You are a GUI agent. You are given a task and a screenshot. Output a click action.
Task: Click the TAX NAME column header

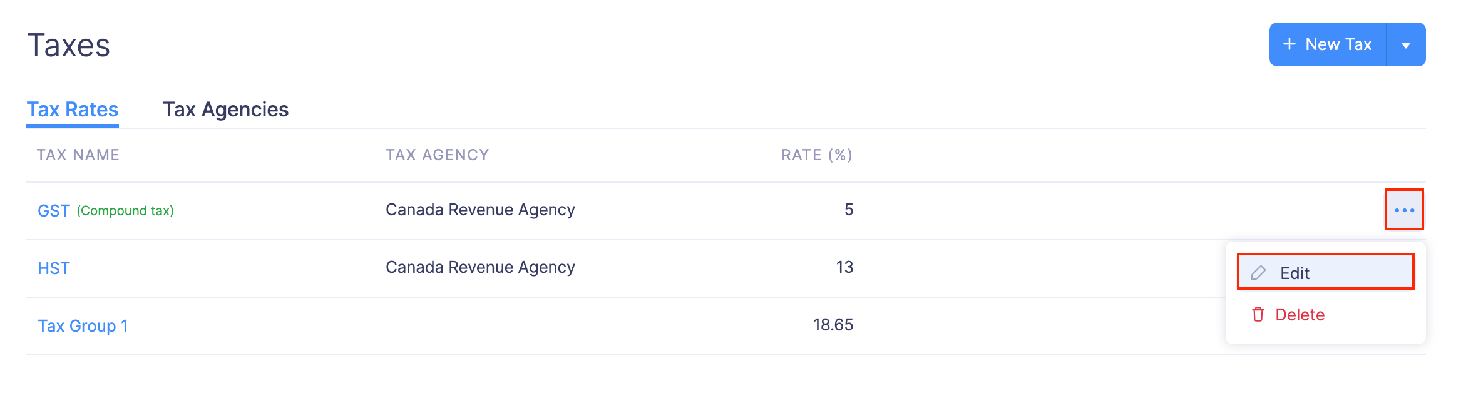[x=78, y=155]
